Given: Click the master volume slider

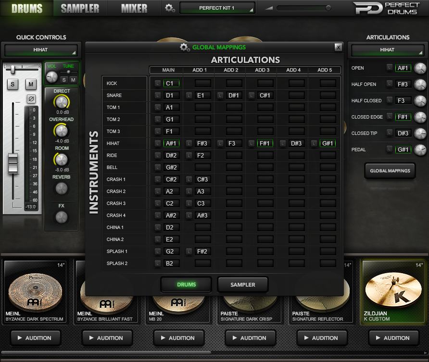Looking at the screenshot, I should pos(303,8).
